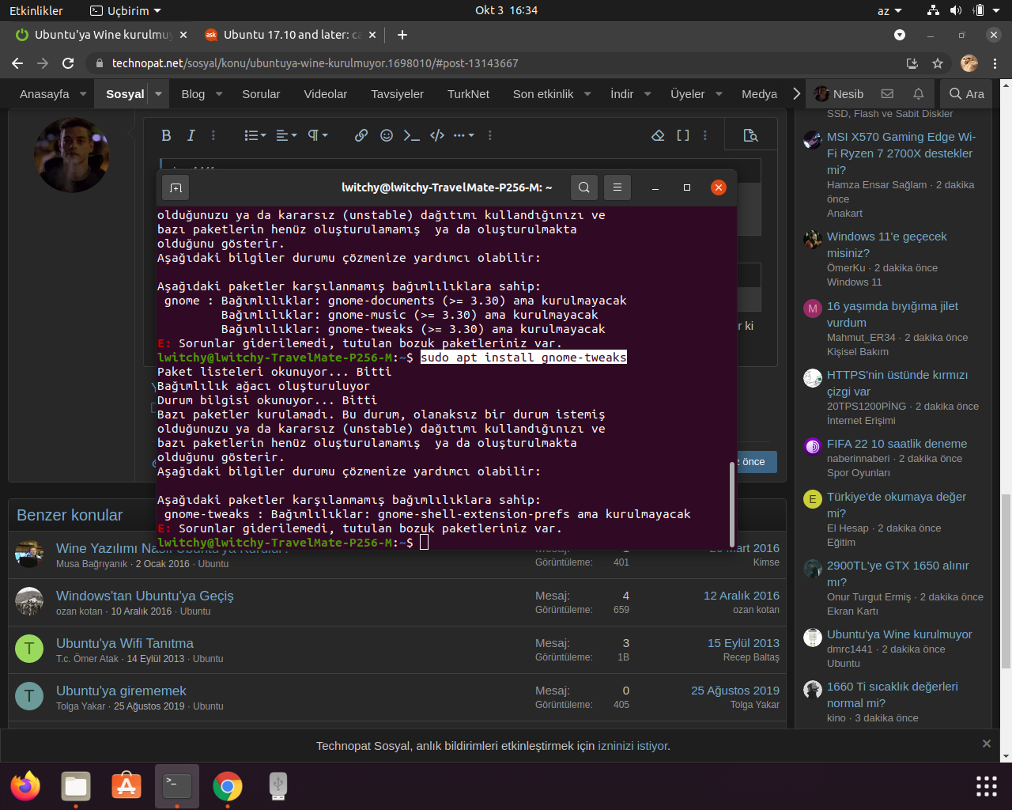Open the terminal hamburger menu
This screenshot has height=810, width=1012.
click(617, 187)
